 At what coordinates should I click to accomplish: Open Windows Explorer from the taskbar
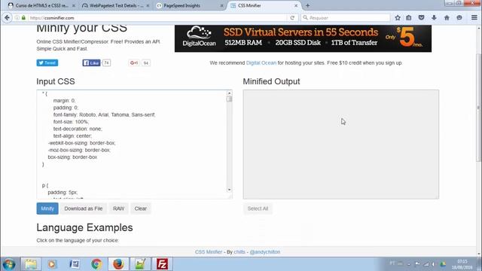[x=31, y=264]
